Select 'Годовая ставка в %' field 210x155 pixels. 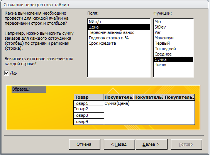click(119, 38)
